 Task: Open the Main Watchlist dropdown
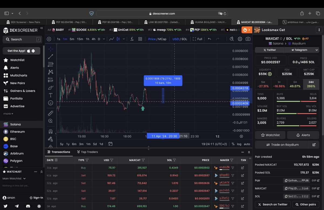pyautogui.click(x=14, y=178)
